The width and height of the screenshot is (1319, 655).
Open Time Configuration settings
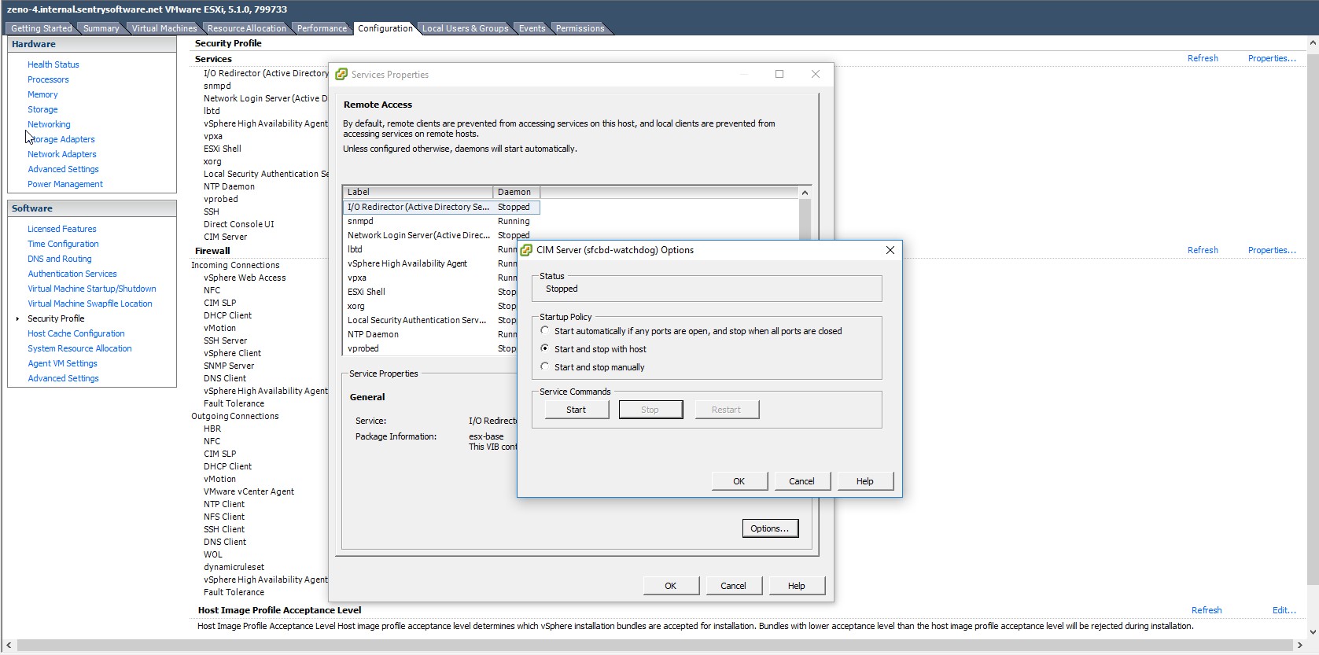(63, 244)
